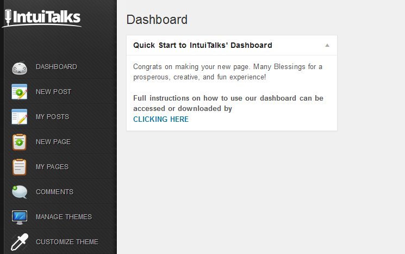Click the IntuiTalks microphone logo
Screen dimensions: 405x254
pos(42,17)
